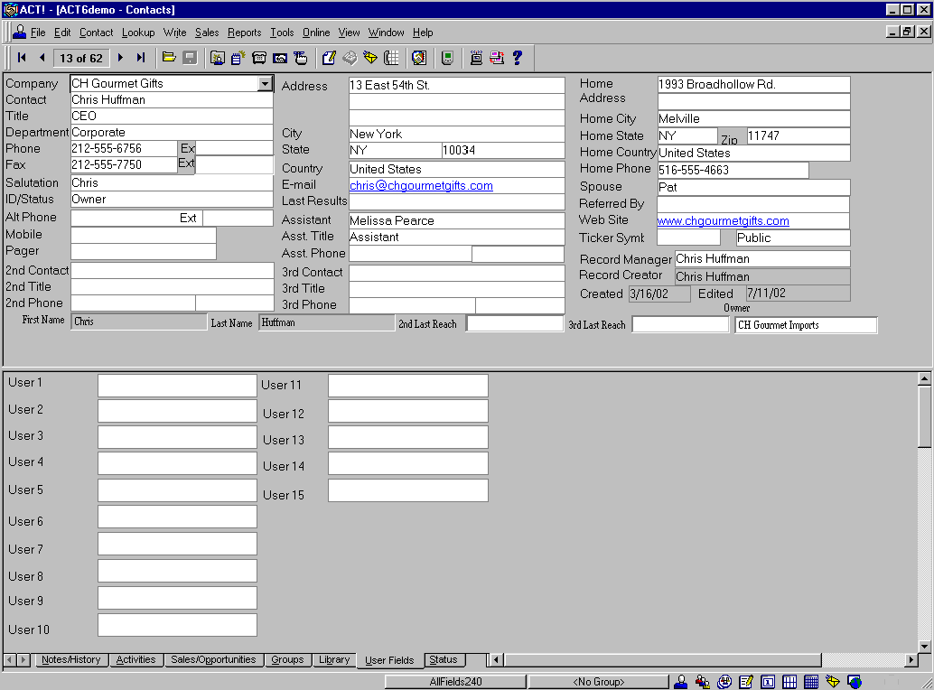Go to the next contact record
The width and height of the screenshot is (934, 690).
(120, 58)
